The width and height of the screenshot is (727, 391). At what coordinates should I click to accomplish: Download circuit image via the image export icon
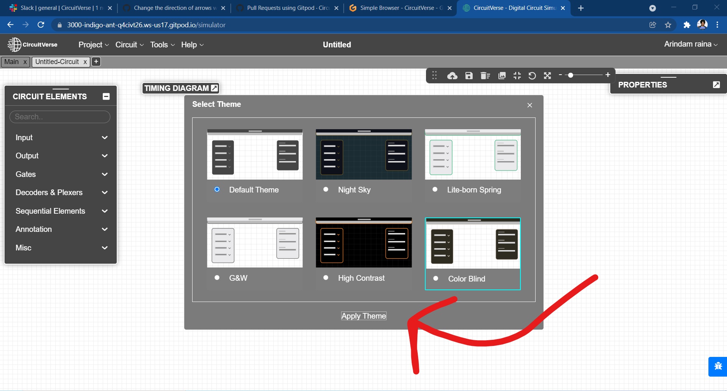[501, 75]
